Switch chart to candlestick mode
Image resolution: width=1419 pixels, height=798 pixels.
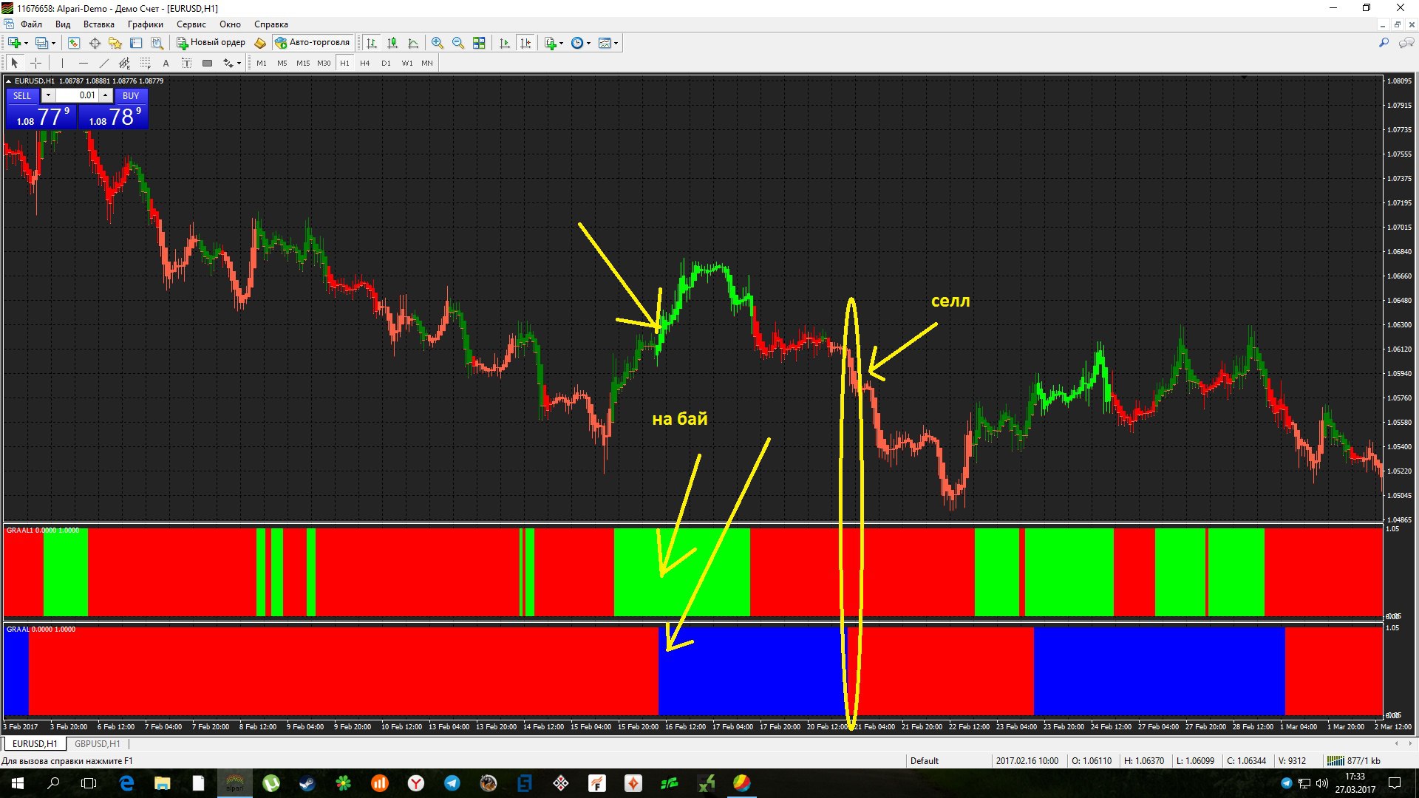pyautogui.click(x=392, y=43)
